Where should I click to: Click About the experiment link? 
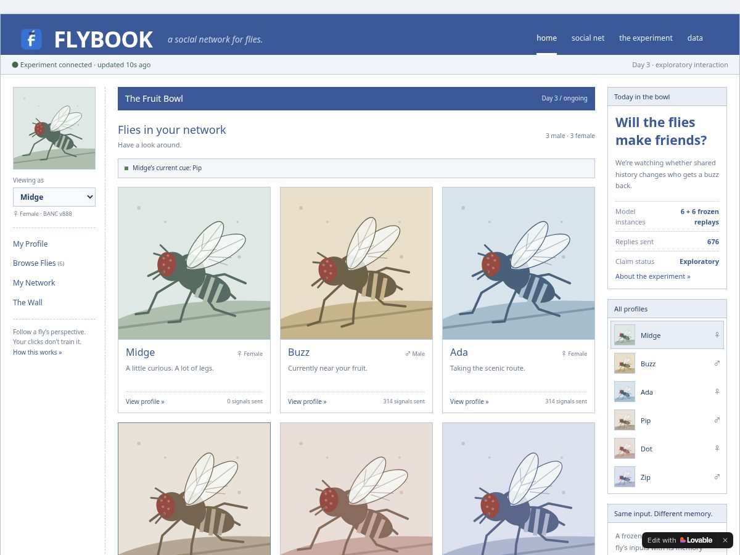click(x=653, y=276)
